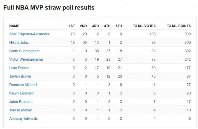
Task: Click the Full NBA MVP straw poll heading
Action: click(49, 8)
